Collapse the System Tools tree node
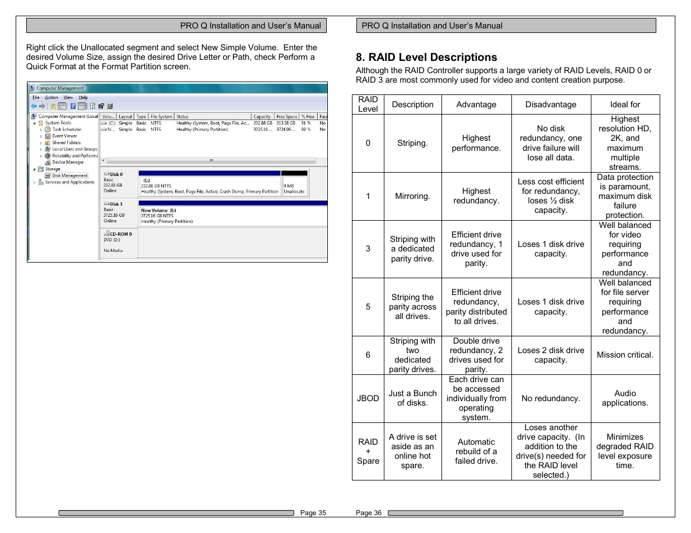The width and height of the screenshot is (691, 533). 34,123
